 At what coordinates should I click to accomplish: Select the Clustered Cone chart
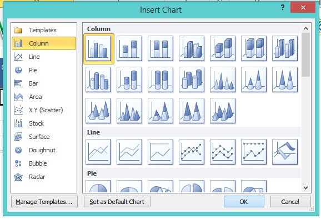tap(223, 79)
